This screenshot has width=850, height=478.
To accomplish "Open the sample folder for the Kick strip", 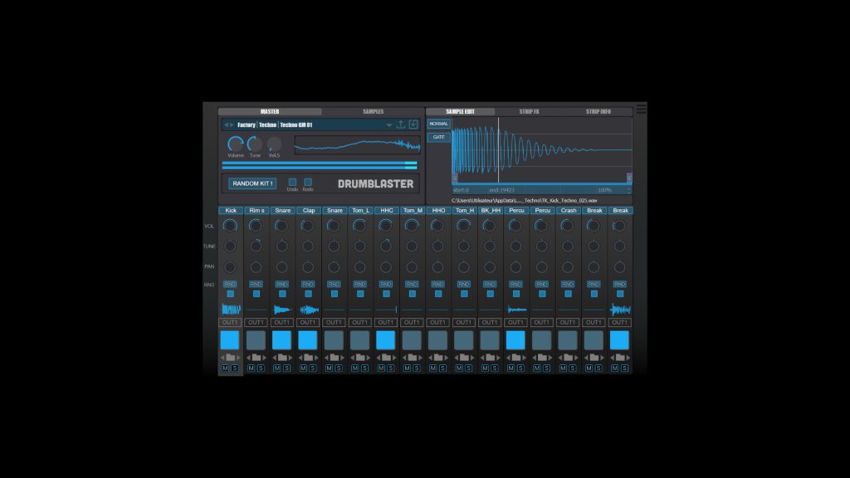I will coord(230,358).
